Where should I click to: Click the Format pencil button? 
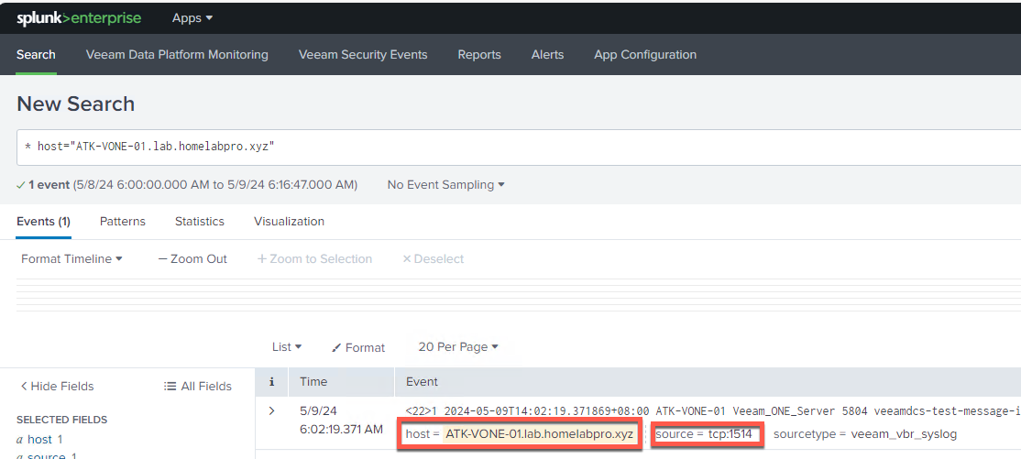358,347
